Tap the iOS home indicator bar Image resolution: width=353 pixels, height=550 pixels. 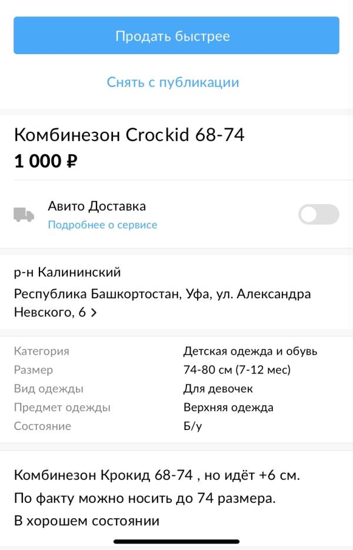176,542
